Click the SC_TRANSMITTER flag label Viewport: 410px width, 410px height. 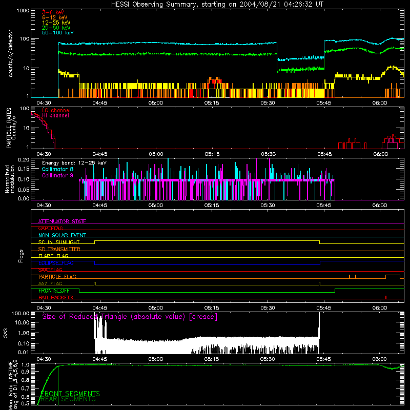click(x=59, y=249)
